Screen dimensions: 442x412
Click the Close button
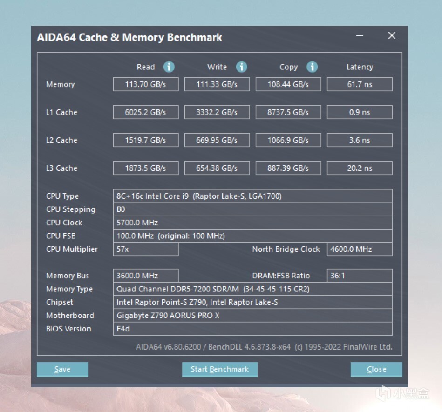[x=376, y=370]
